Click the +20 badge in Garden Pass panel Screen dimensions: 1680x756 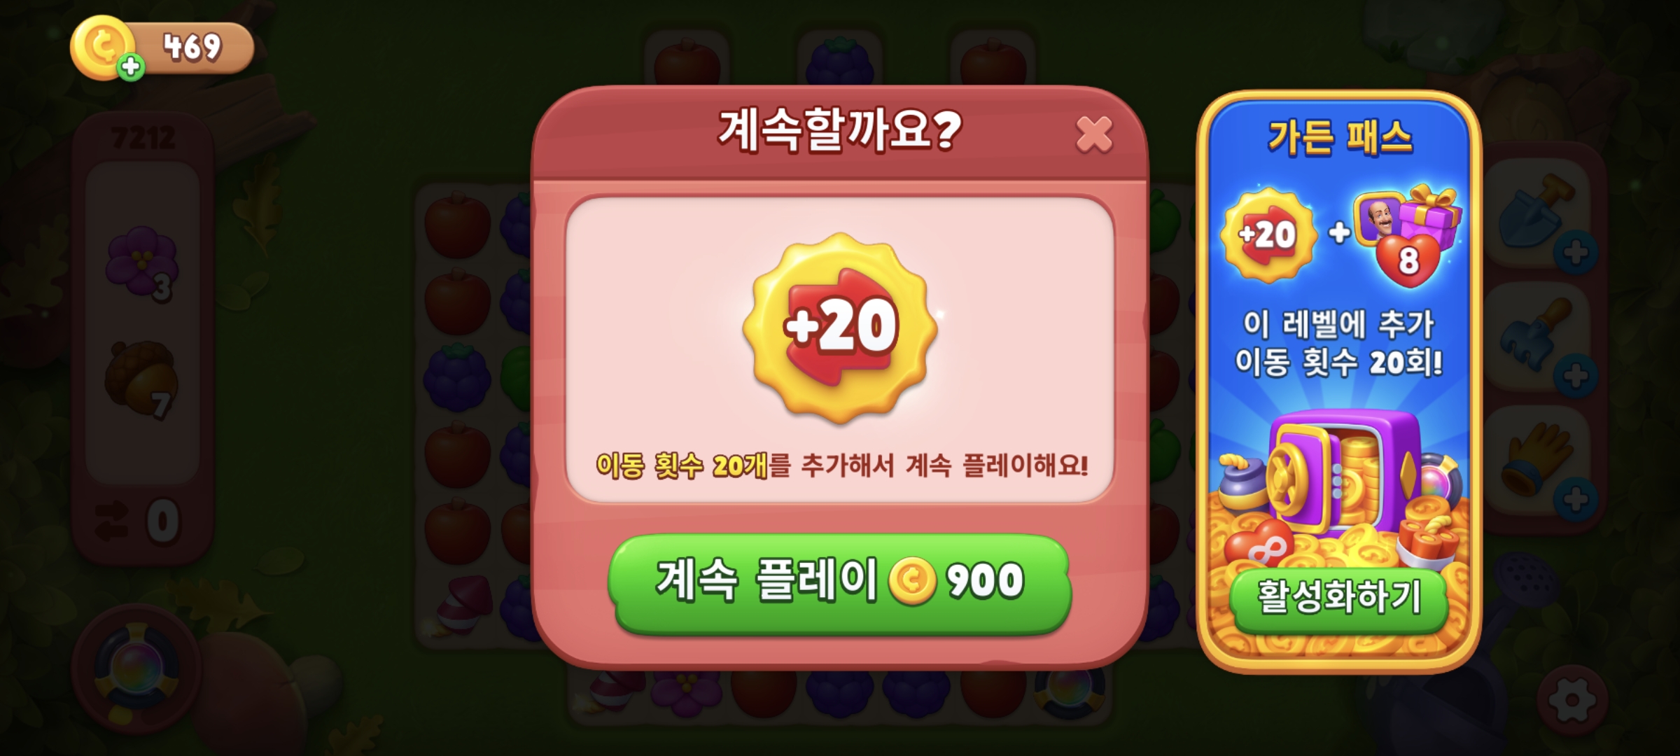click(x=1268, y=234)
